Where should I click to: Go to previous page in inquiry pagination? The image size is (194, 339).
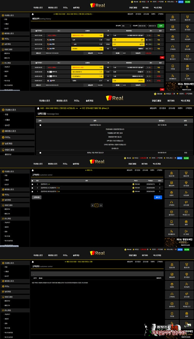92,205
